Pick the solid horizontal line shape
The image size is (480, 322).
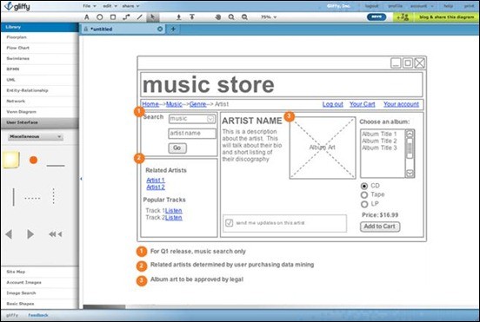(x=56, y=166)
